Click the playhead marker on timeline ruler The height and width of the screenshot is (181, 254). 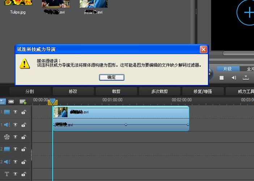point(52,102)
